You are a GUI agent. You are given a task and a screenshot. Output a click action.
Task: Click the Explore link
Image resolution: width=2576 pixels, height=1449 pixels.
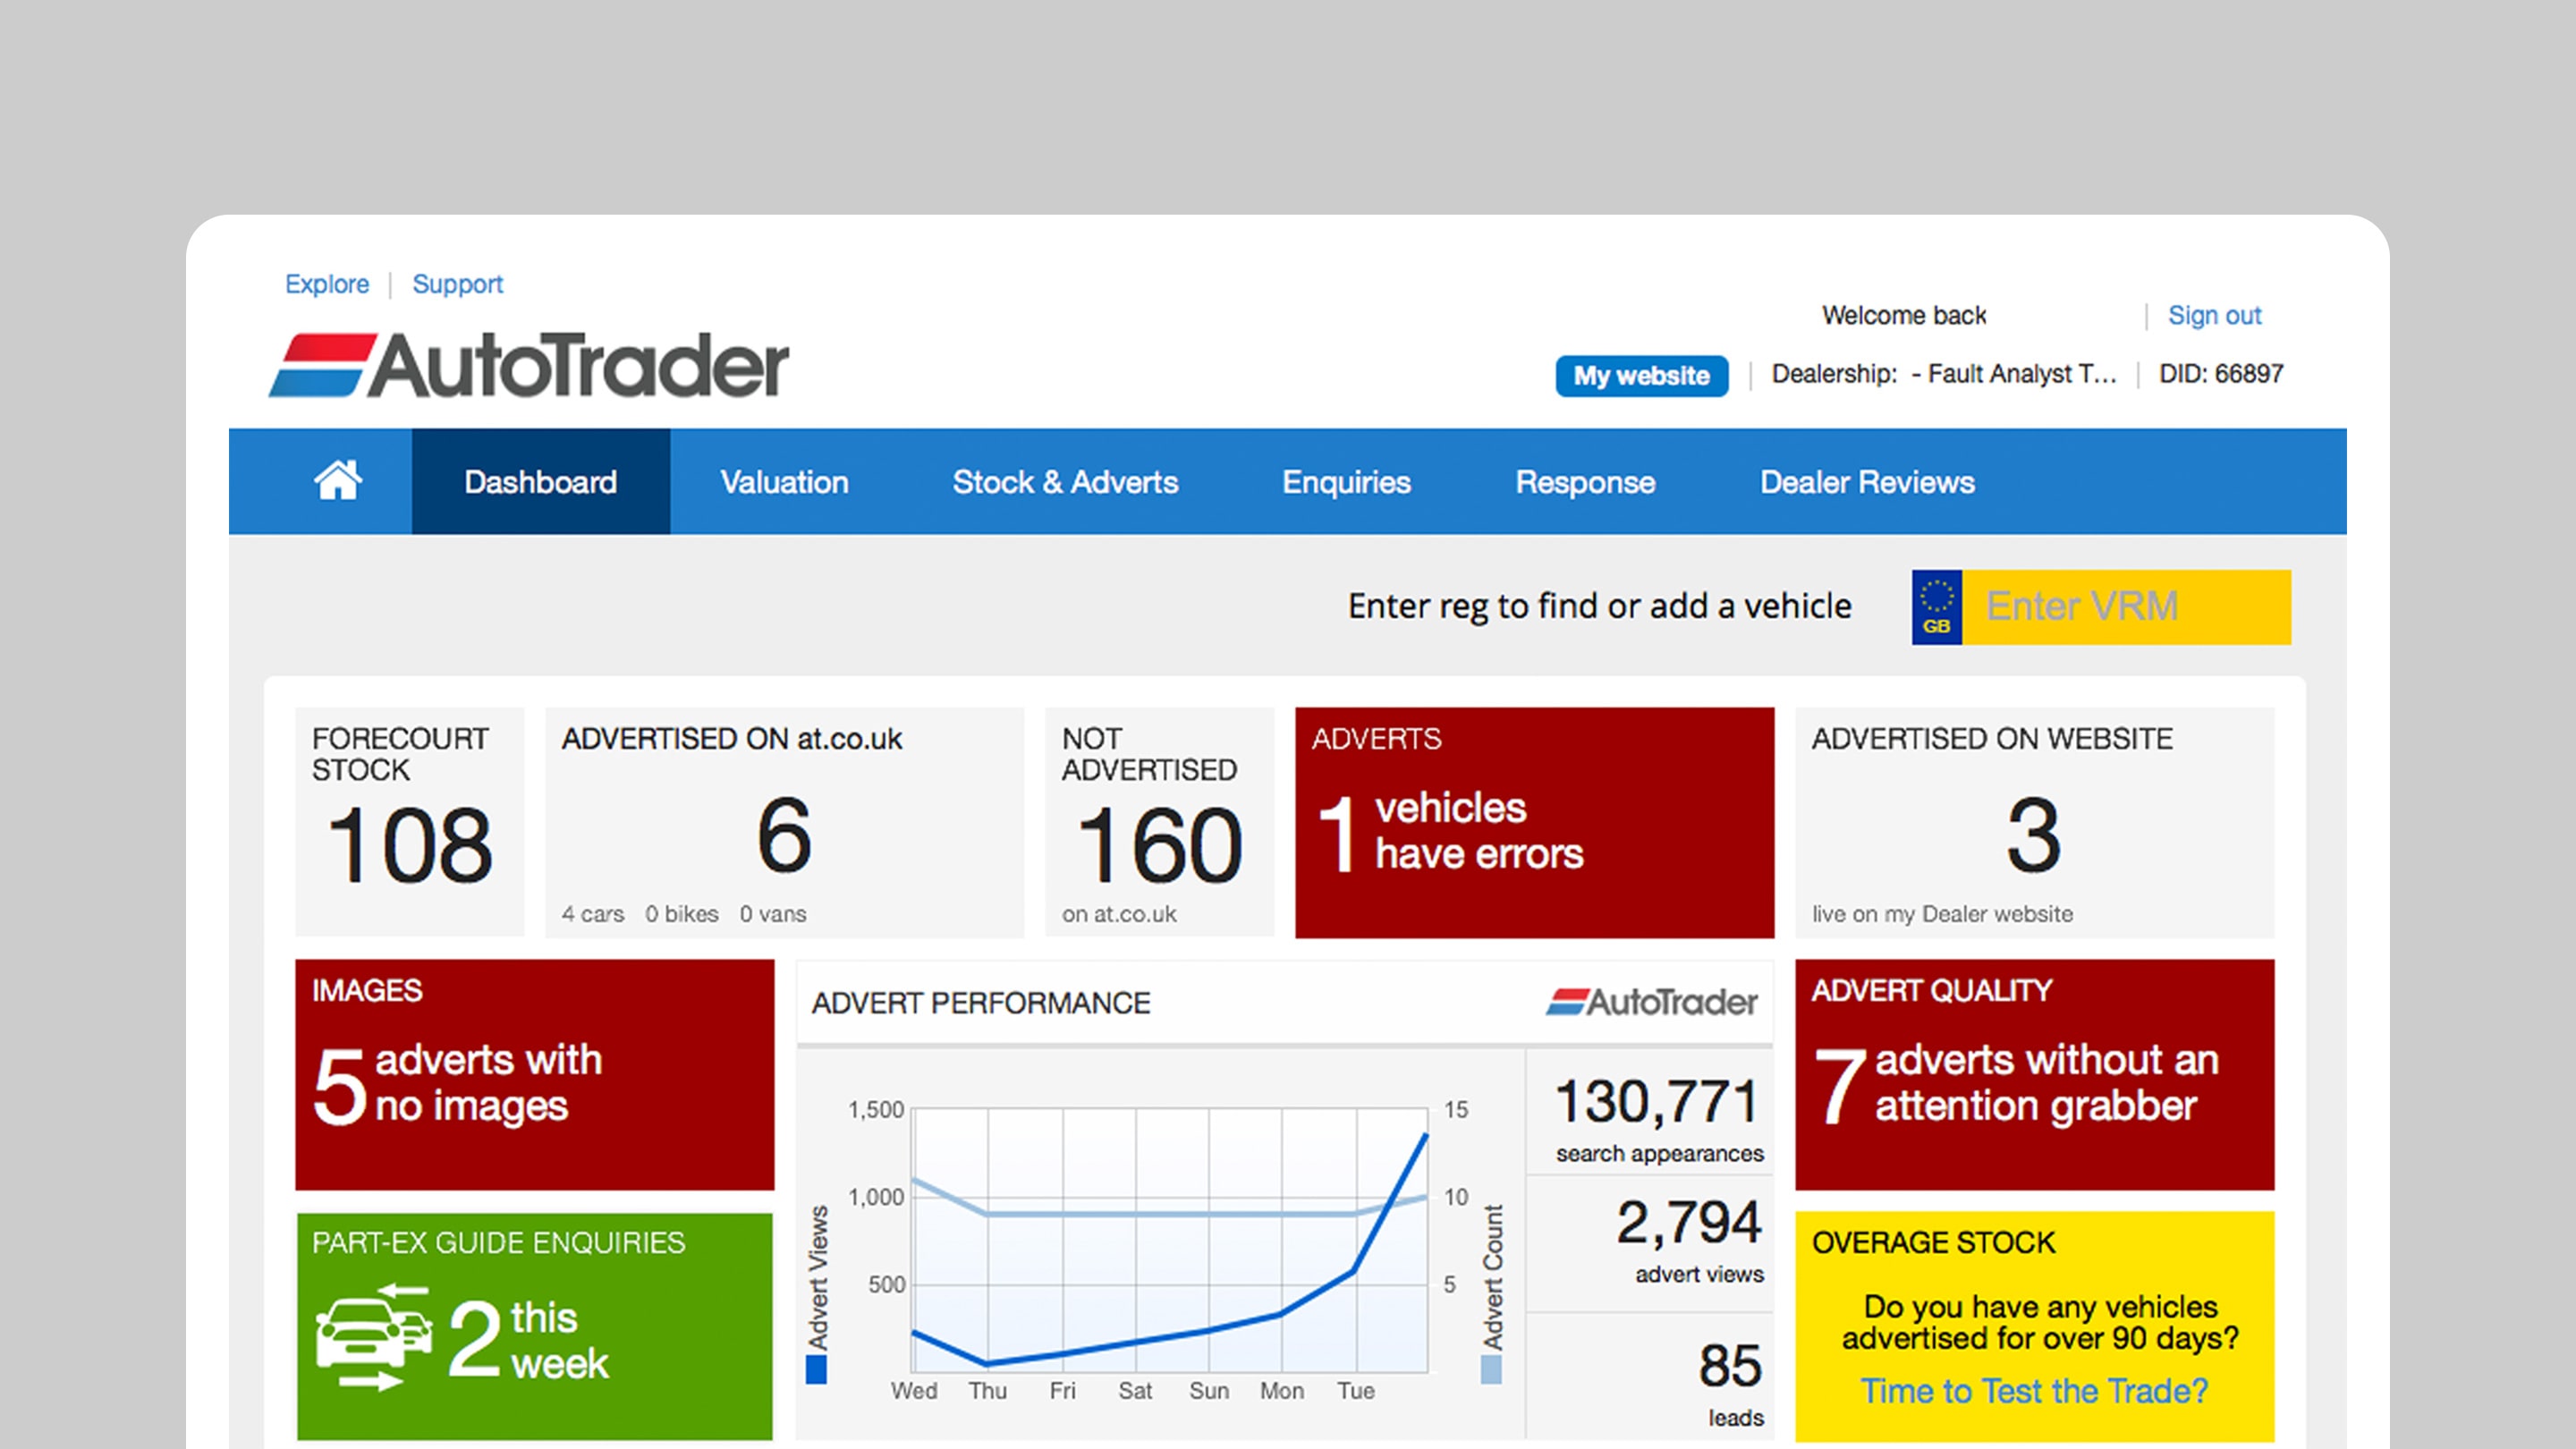327,284
